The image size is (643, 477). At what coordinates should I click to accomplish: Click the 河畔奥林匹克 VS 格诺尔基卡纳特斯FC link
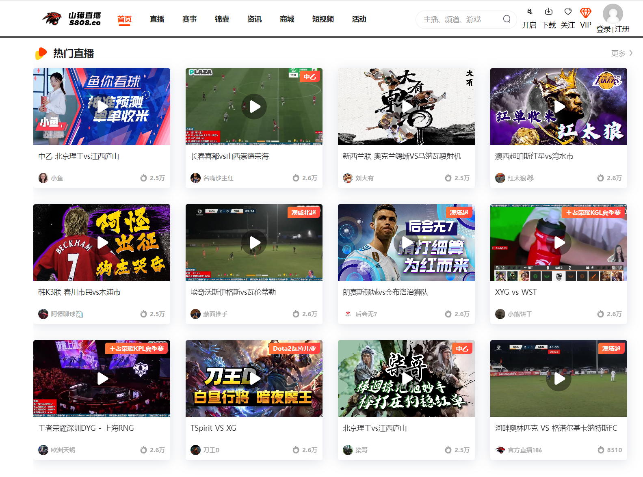click(x=556, y=428)
